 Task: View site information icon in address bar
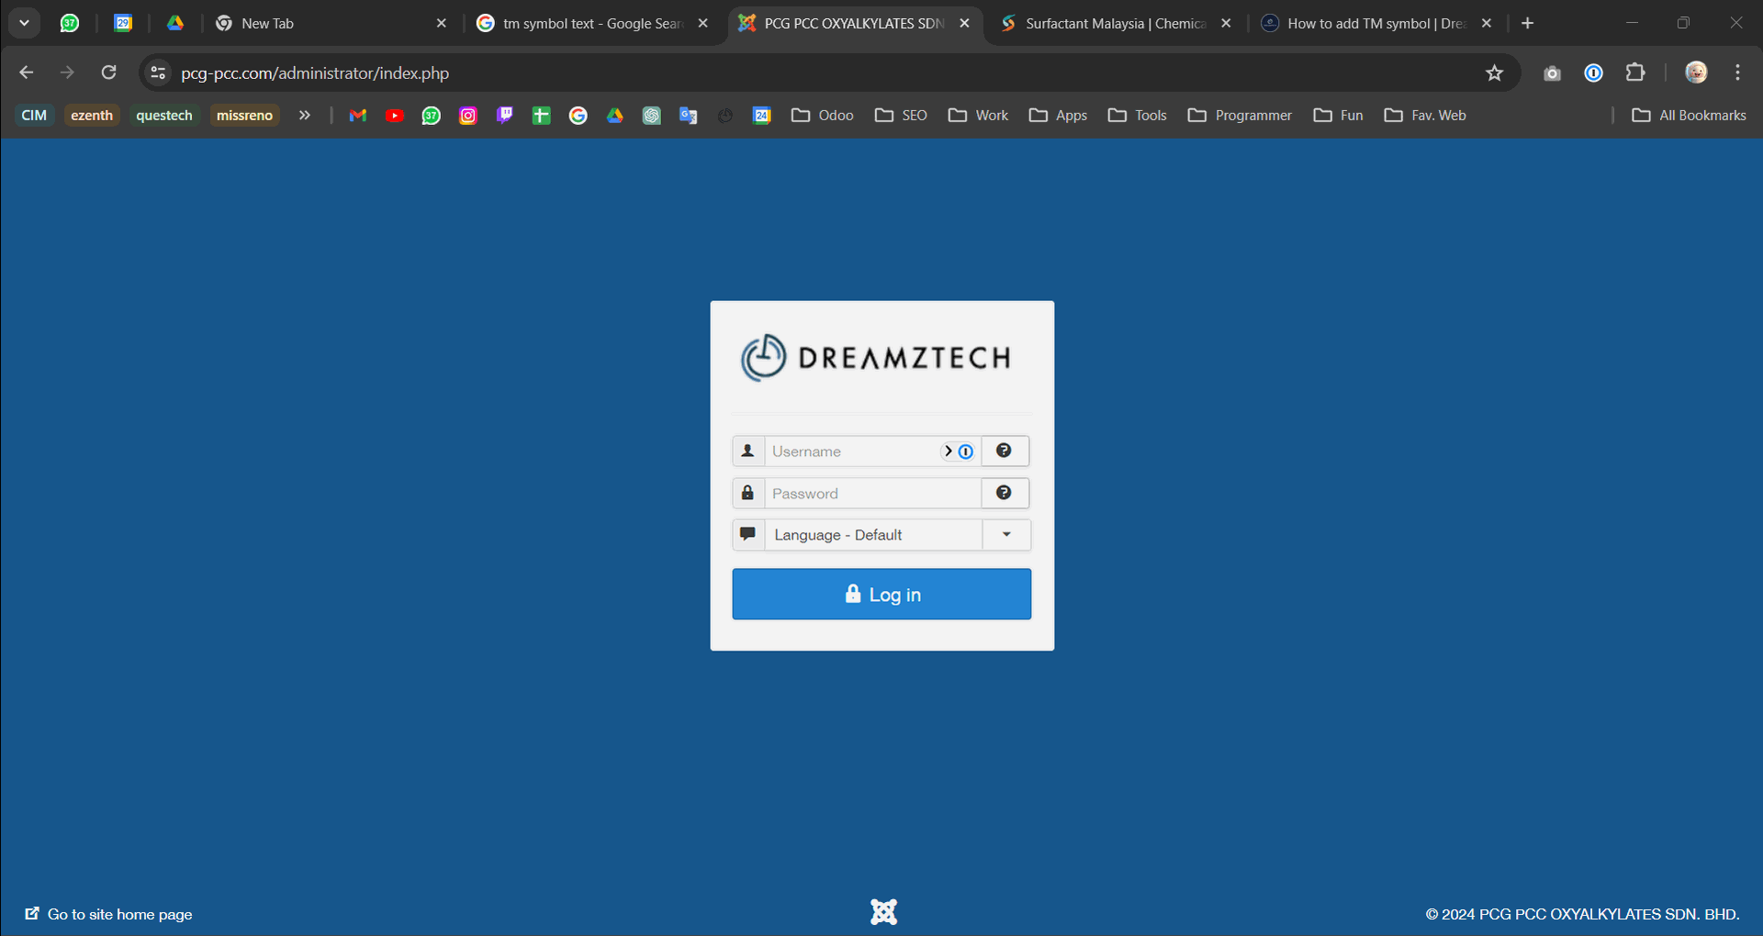[x=158, y=72]
